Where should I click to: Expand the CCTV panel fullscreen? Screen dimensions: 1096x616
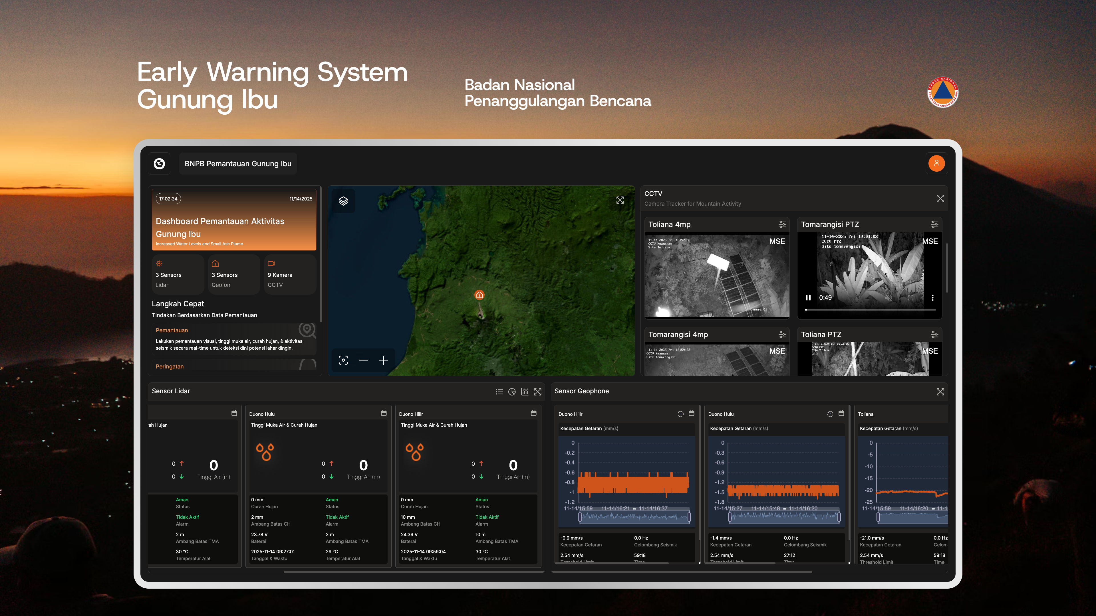940,198
